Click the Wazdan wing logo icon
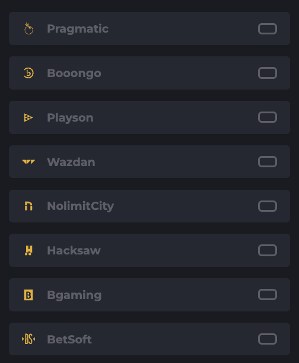Viewport: 299px width, 363px height. coord(28,161)
